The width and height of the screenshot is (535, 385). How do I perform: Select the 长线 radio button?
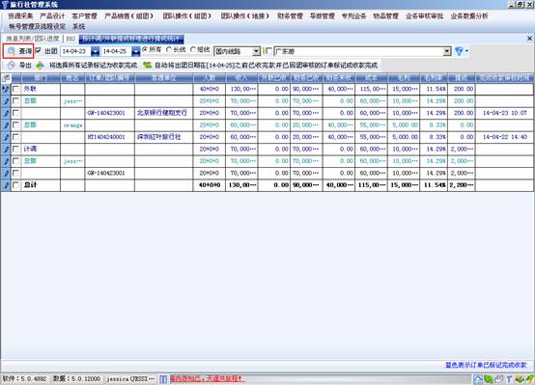169,50
